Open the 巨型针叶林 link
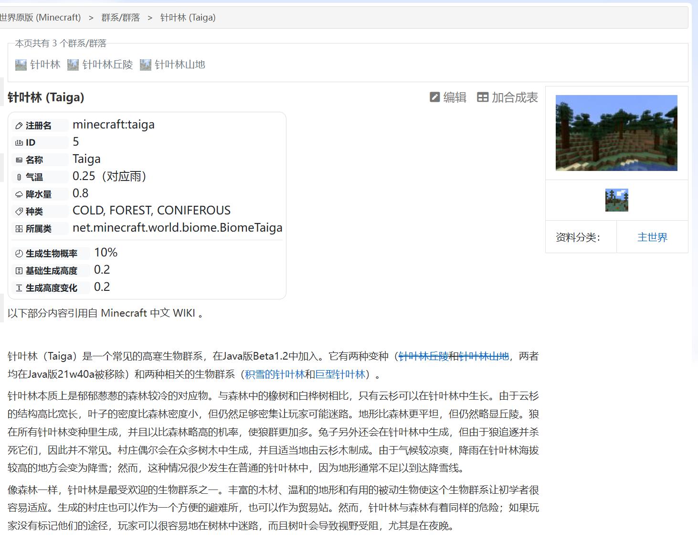The image size is (698, 543). [340, 374]
